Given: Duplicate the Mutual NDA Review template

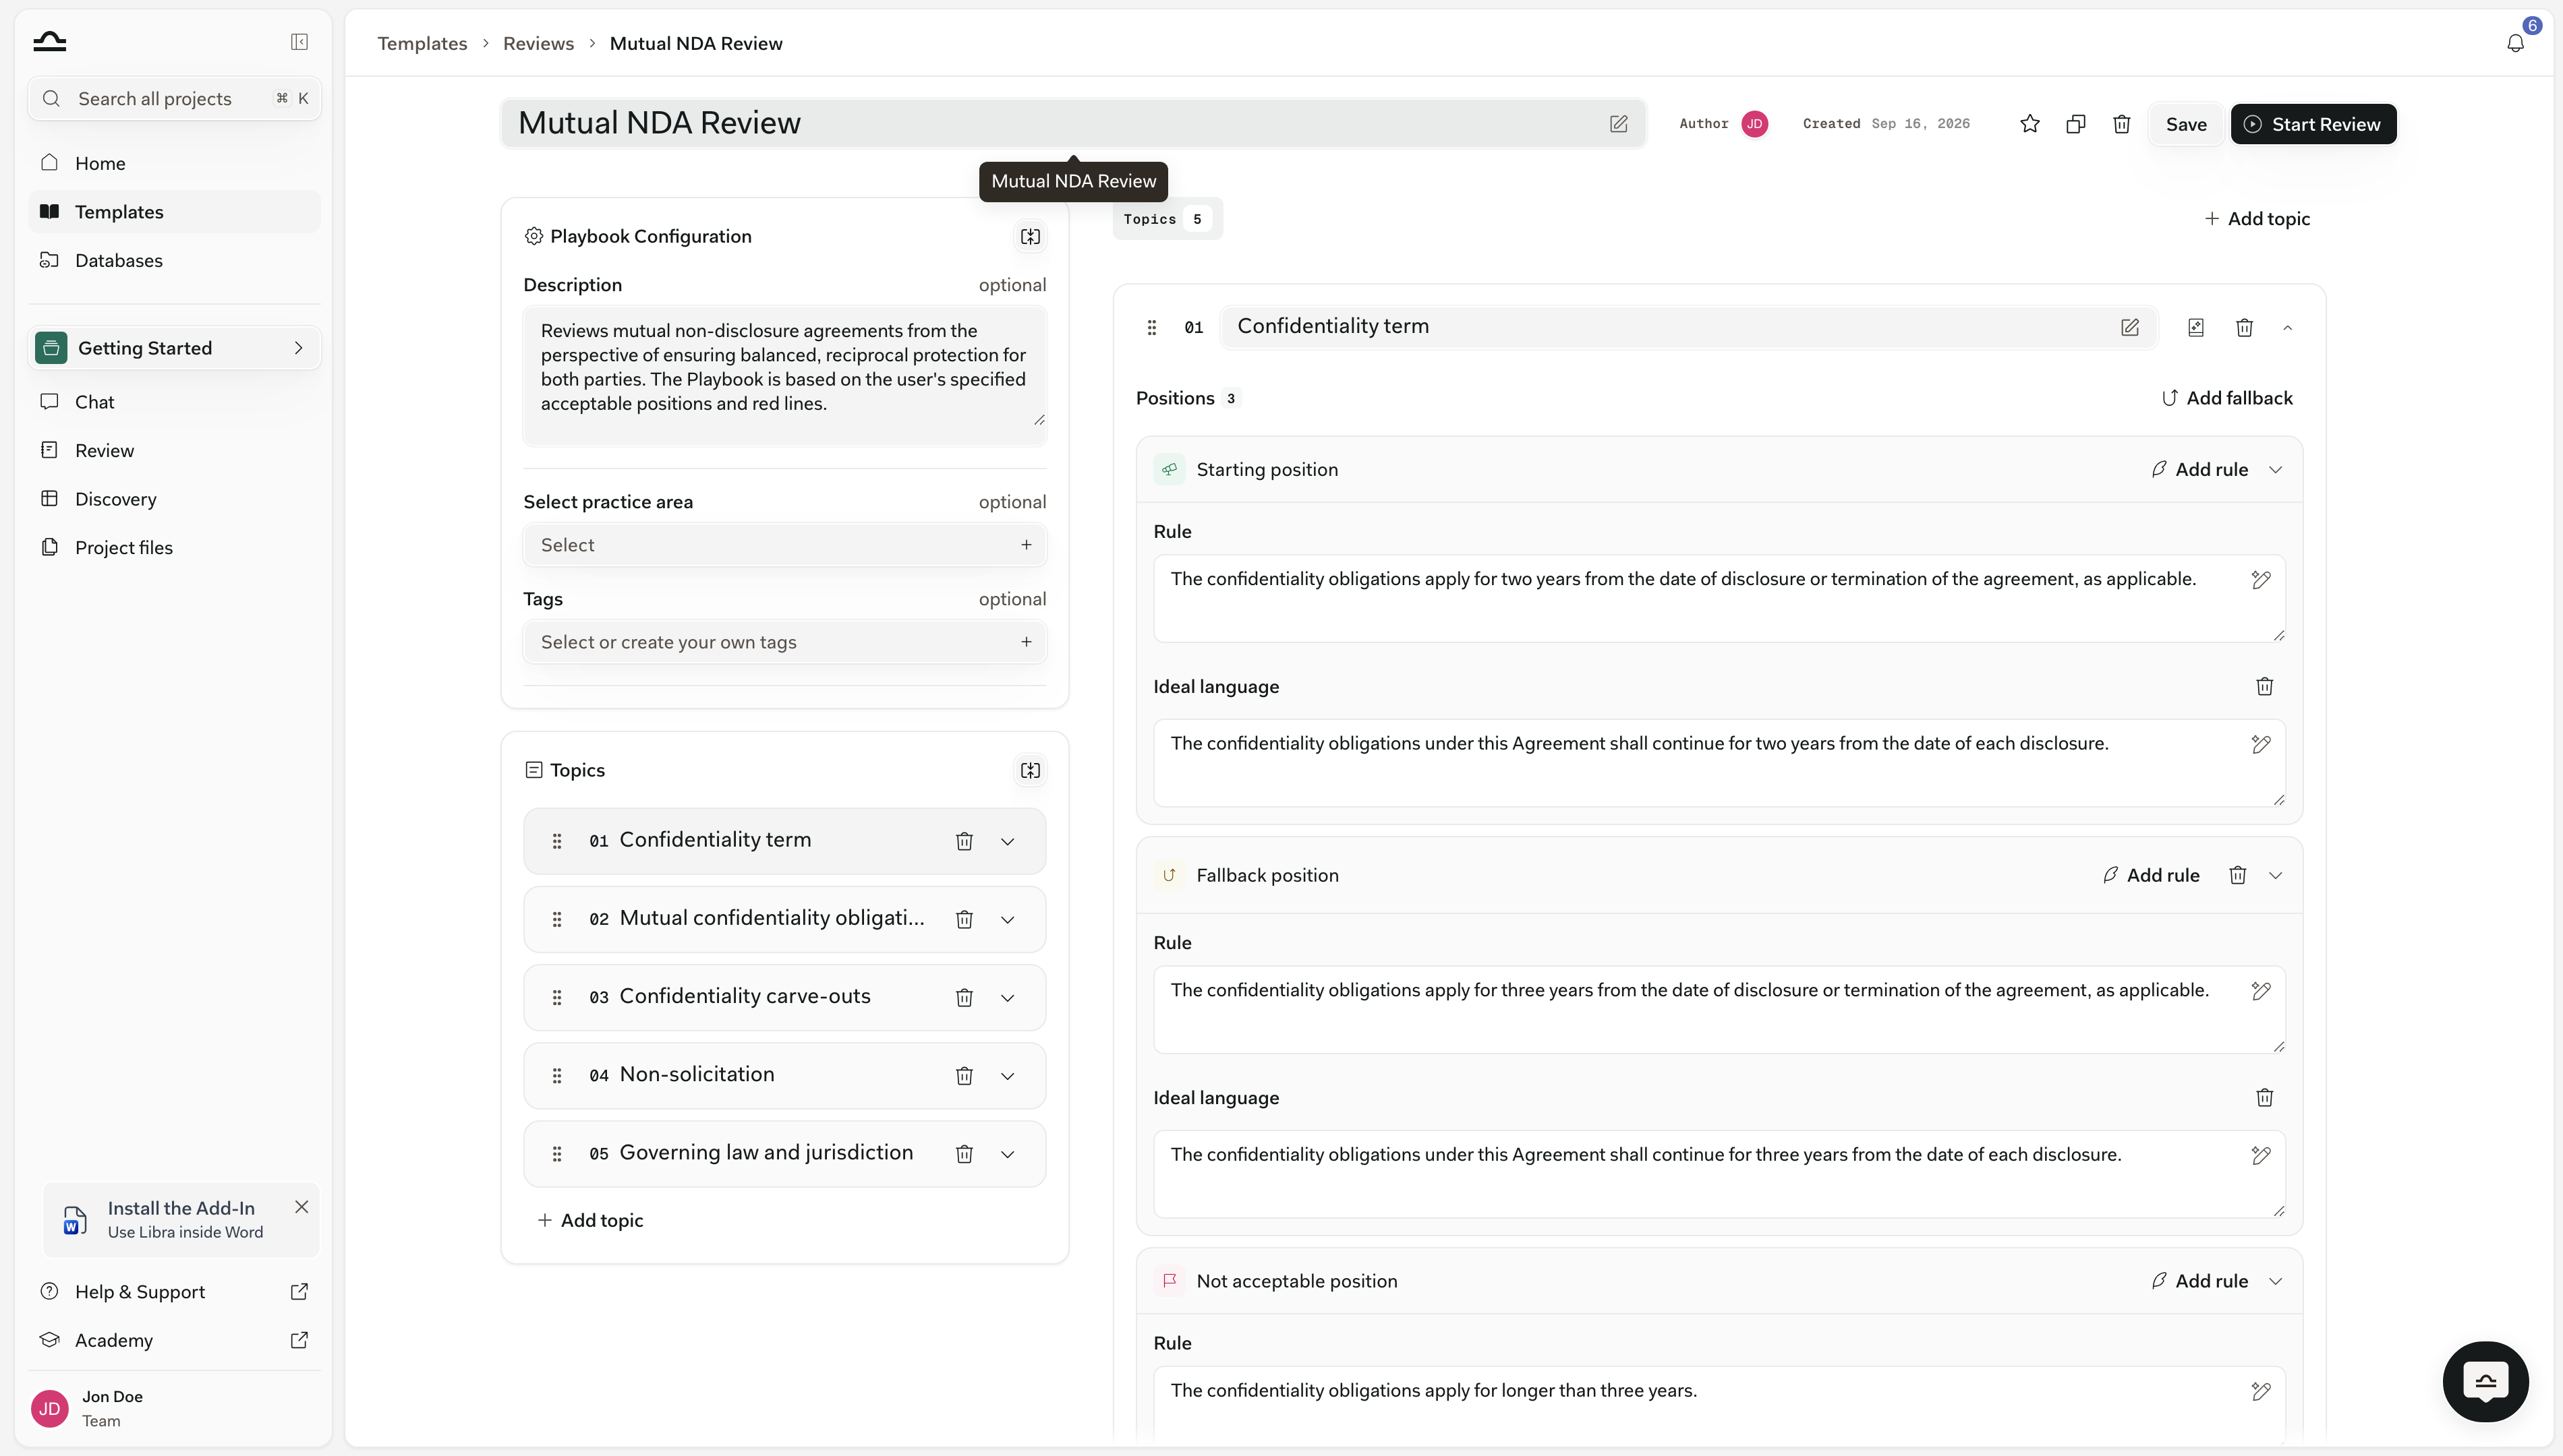Looking at the screenshot, I should (2076, 124).
